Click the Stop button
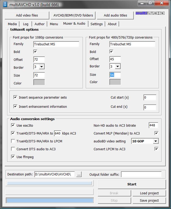171x209 pixels. click(x=114, y=201)
